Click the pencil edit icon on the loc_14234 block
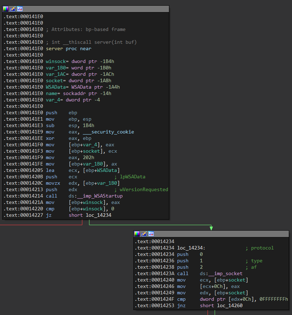The width and height of the screenshot is (292, 315). pos(144,234)
